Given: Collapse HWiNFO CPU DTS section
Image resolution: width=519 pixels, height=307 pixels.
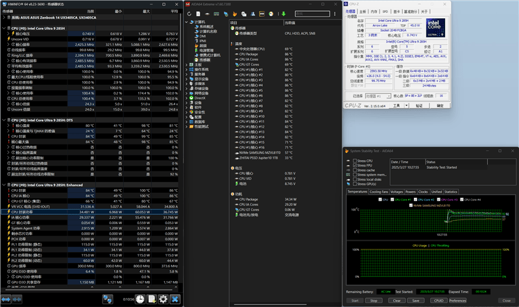Looking at the screenshot, I should [4, 120].
